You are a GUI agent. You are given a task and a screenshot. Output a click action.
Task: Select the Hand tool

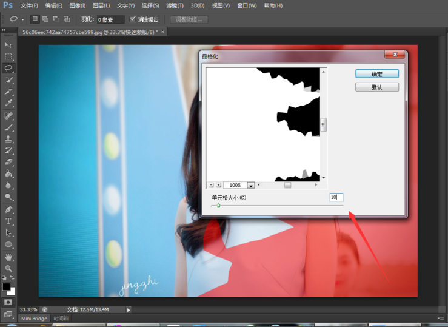[8, 257]
